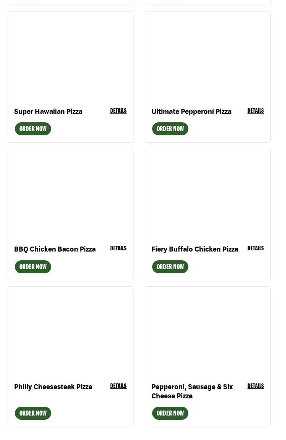
Task: Order the Super Hawaiian Pizza now
Action: (33, 129)
